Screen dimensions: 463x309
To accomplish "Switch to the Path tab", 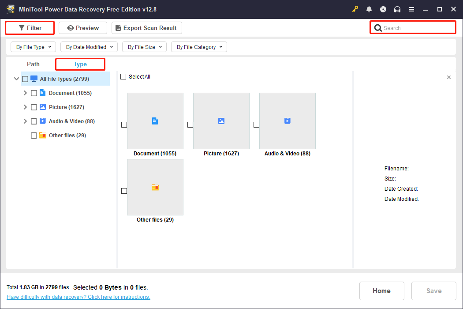I will (33, 64).
